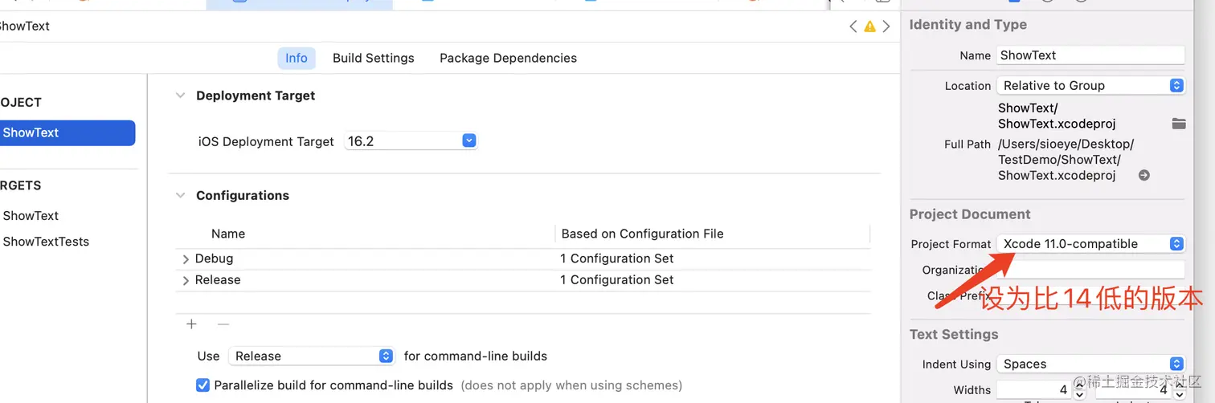Open the Indent Using dropdown
The width and height of the screenshot is (1215, 403).
1176,364
